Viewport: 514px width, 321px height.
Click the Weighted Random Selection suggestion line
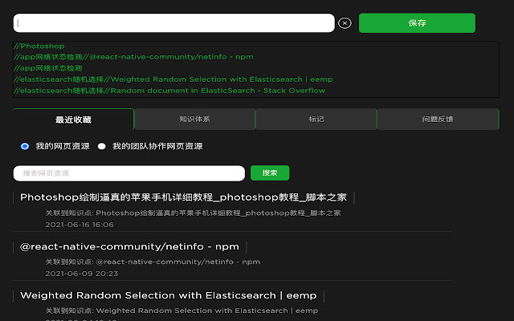coord(173,79)
